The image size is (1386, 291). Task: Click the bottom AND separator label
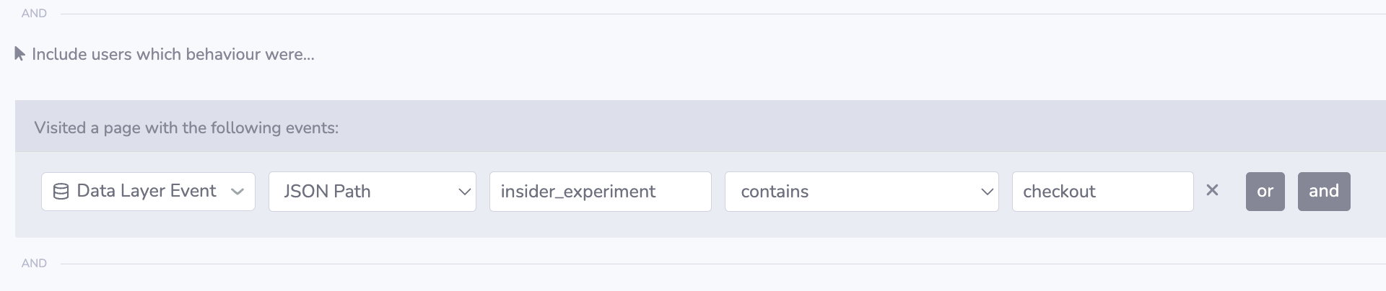coord(34,263)
